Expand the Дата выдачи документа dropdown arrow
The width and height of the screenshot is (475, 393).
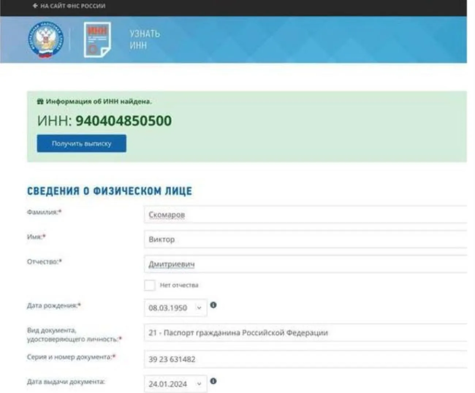(199, 384)
